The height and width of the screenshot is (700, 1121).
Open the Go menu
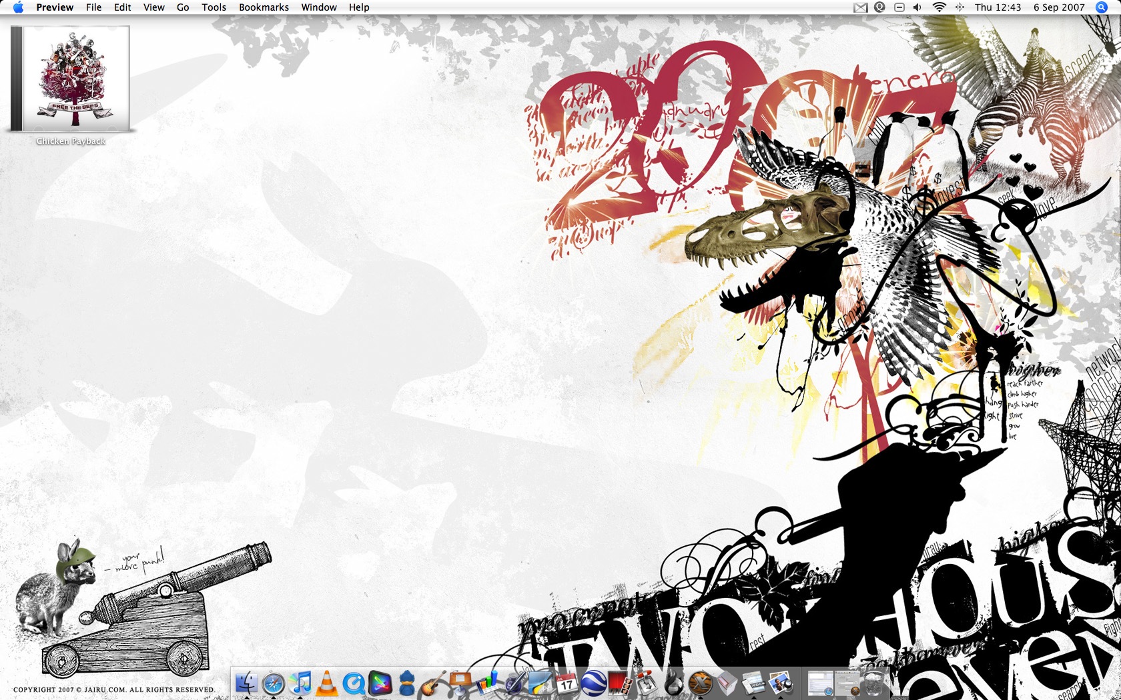coord(183,7)
